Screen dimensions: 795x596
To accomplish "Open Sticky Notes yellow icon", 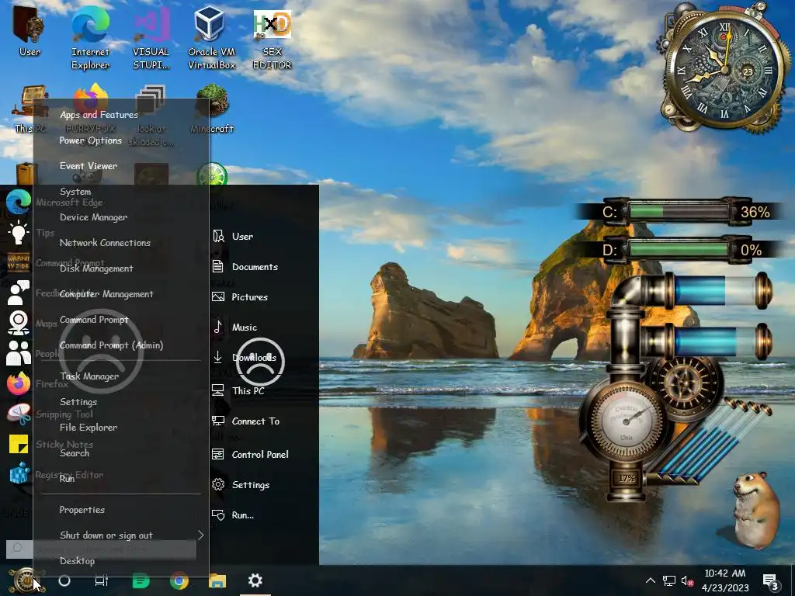I will (19, 444).
